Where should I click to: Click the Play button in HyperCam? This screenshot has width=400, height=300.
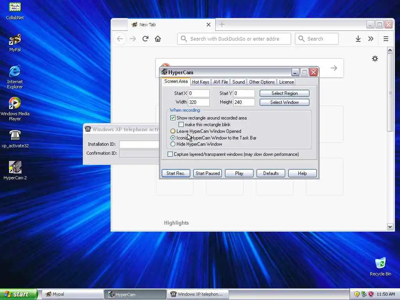239,173
